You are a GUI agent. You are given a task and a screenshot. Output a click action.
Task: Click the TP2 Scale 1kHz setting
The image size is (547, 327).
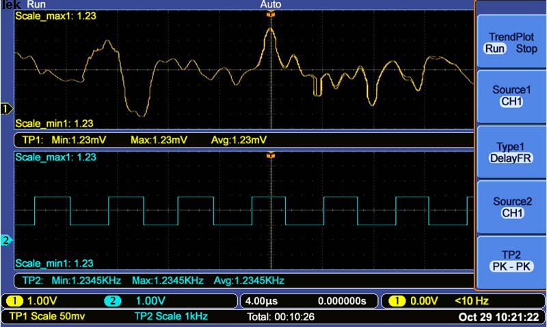[171, 316]
